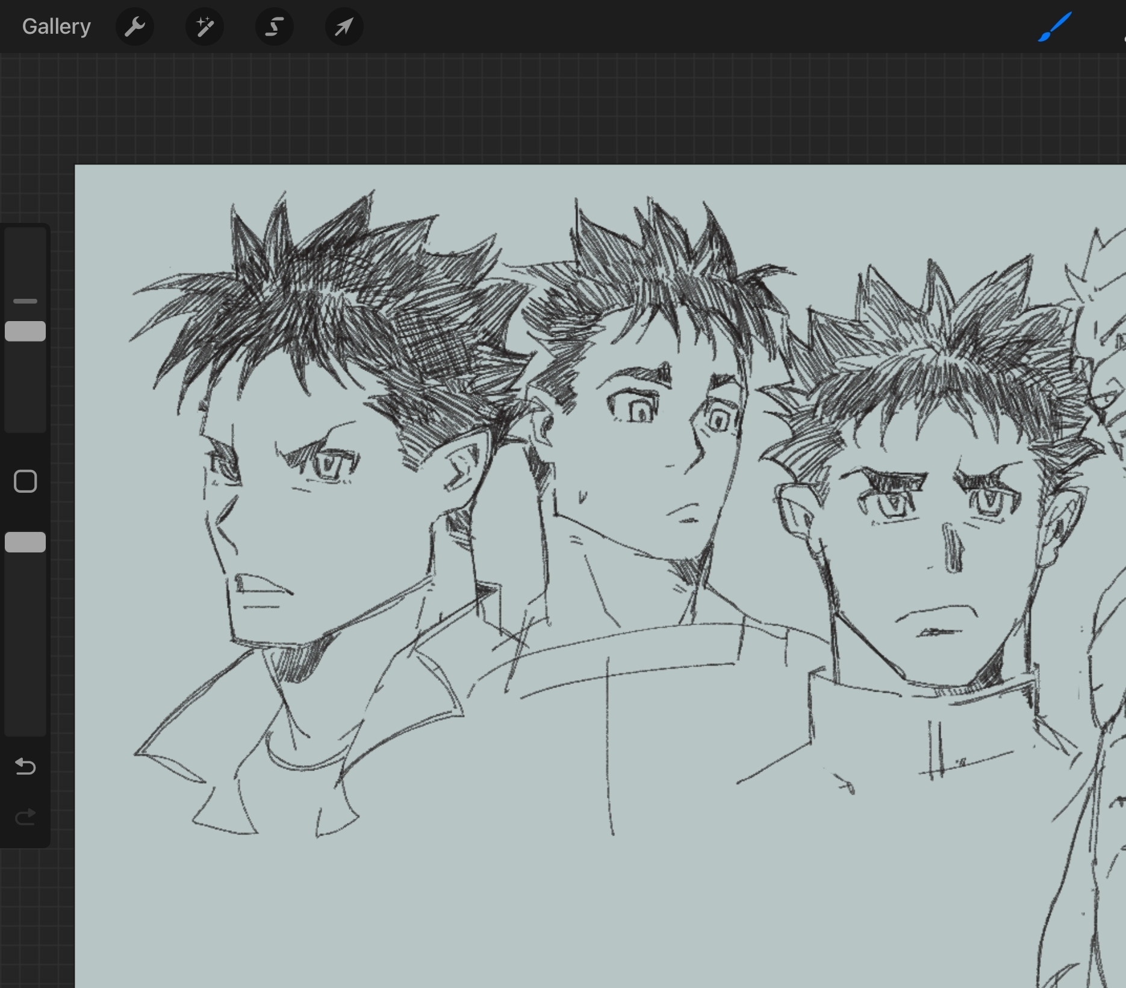The width and height of the screenshot is (1126, 988).
Task: Open the Actions wrench menu
Action: click(135, 27)
